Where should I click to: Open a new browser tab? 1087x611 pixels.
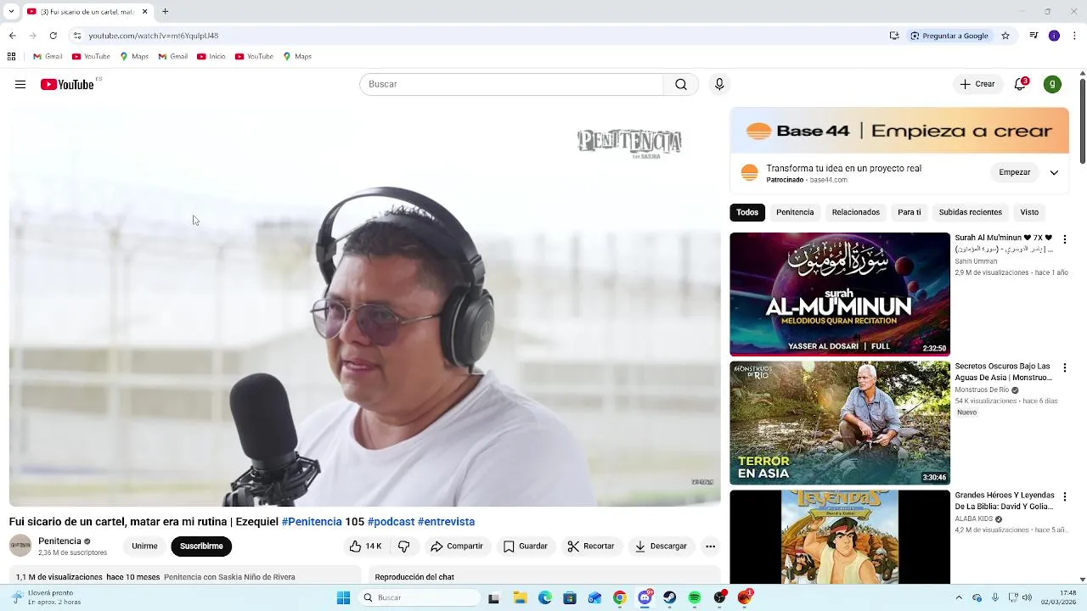(166, 11)
